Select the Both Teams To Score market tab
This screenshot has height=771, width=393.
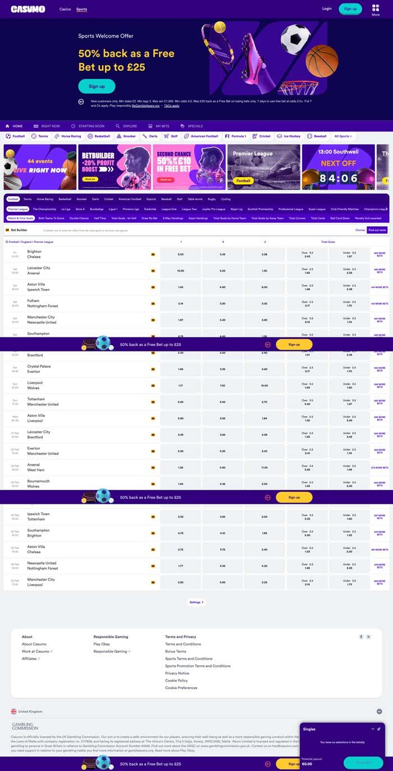[51, 218]
